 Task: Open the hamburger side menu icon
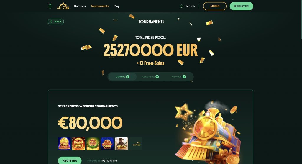pyautogui.click(x=50, y=6)
